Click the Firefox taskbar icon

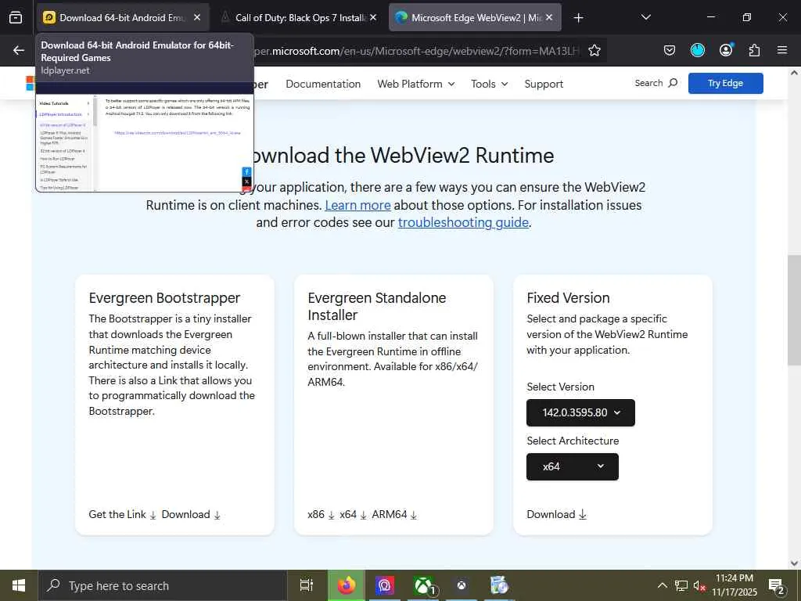346,585
